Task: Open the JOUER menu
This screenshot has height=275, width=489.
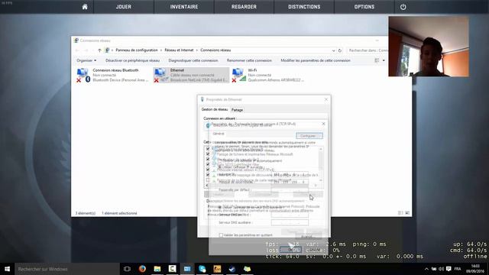Action: tap(124, 7)
